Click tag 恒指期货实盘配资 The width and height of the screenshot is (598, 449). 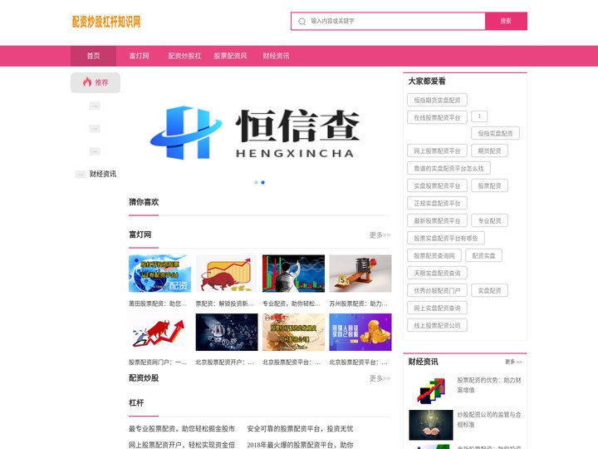[x=437, y=100]
